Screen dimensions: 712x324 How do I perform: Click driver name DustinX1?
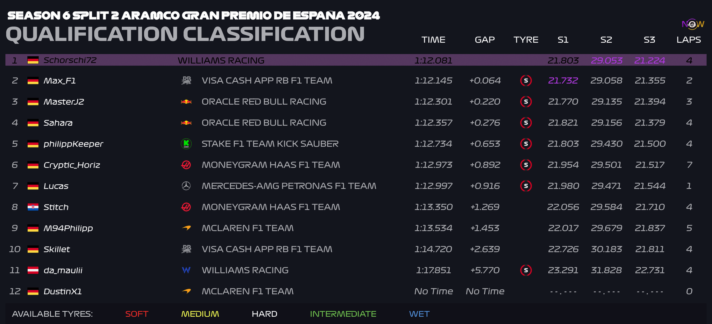pyautogui.click(x=63, y=291)
